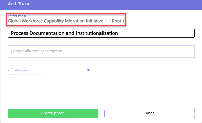This screenshot has height=123, width=202.
Task: Click the ( Root ) indicator text
Action: click(117, 21)
